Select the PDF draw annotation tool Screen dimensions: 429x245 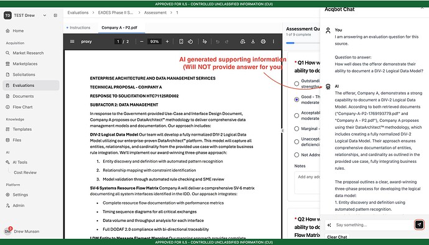coord(205,42)
